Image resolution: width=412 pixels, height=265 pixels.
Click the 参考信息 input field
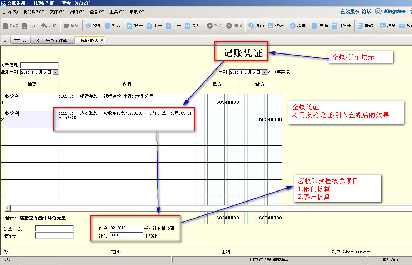(39, 65)
